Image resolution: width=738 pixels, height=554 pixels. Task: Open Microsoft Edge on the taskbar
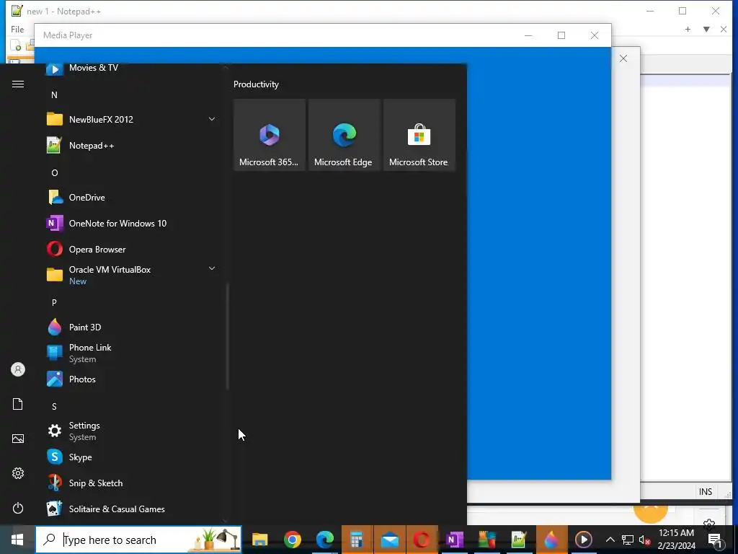click(325, 540)
